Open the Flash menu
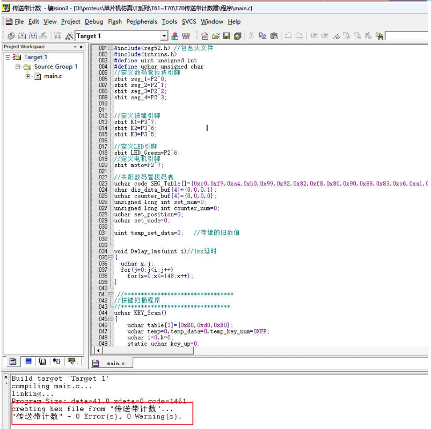 (x=115, y=21)
